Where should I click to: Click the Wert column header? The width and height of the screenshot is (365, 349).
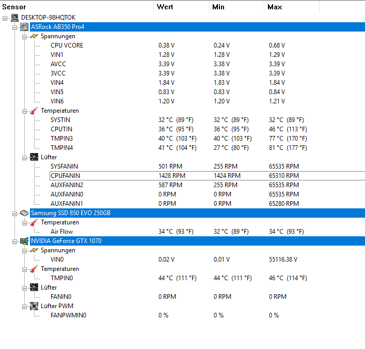(x=181, y=7)
